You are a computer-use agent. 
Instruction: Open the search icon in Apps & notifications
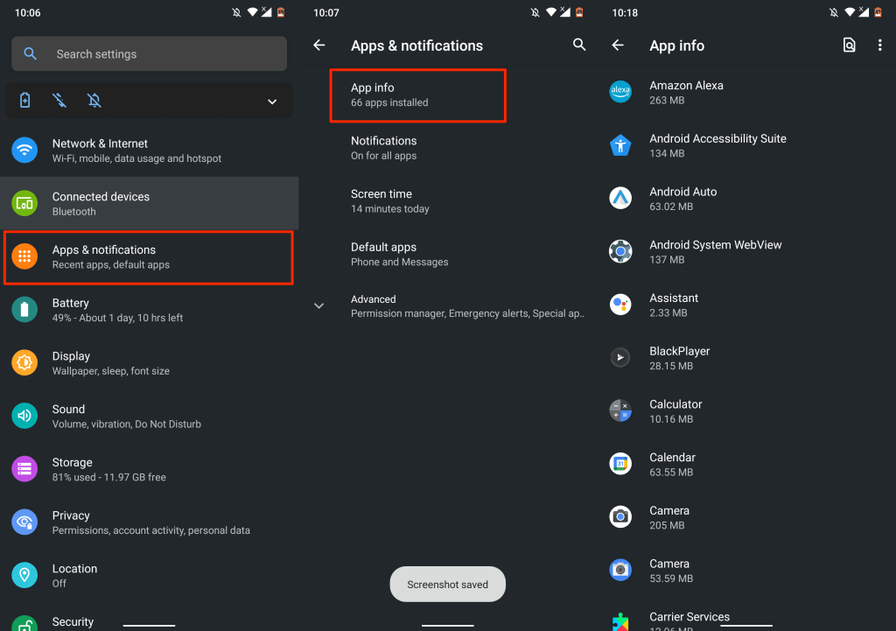[579, 45]
